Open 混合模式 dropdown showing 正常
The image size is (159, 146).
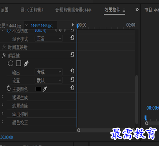pyautogui.click(x=49, y=38)
